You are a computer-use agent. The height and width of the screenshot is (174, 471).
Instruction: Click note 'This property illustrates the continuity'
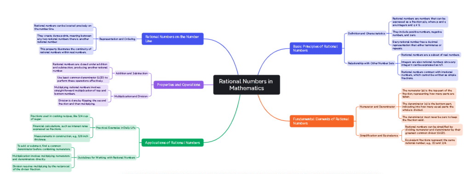pyautogui.click(x=66, y=51)
